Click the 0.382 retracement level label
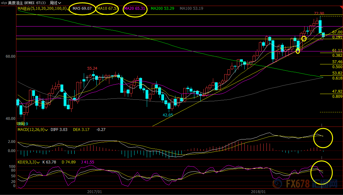The height and width of the screenshot is (195, 343). click(337, 56)
